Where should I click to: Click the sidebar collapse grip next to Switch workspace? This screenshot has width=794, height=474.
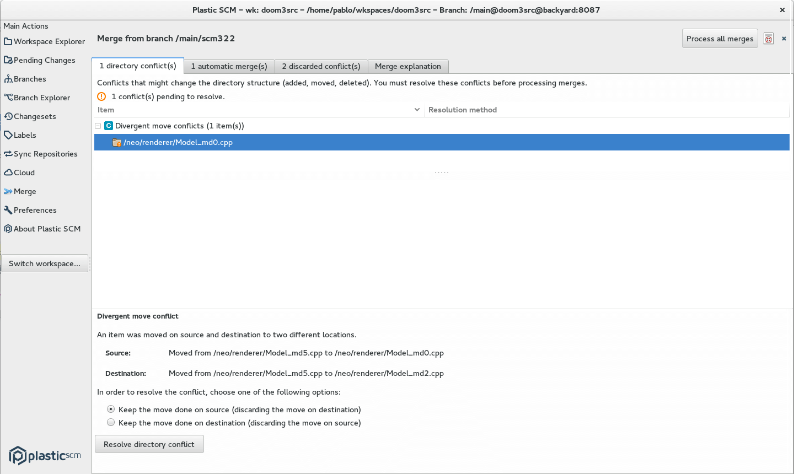tap(90, 263)
